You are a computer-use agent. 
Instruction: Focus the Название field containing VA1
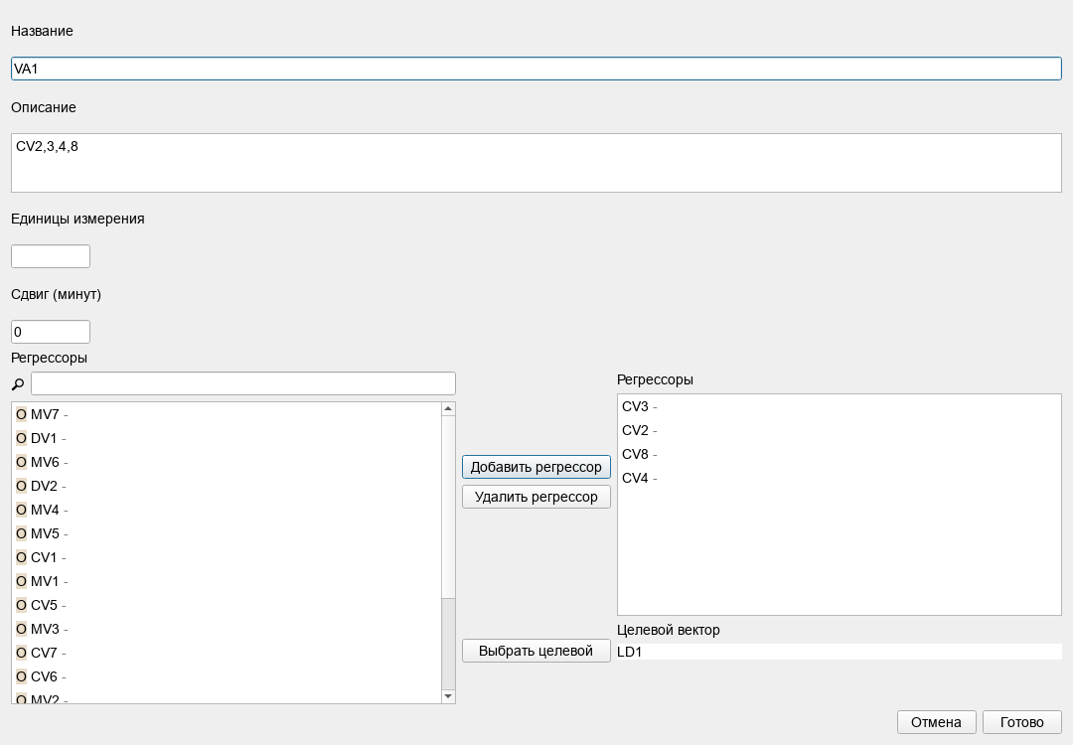[536, 69]
